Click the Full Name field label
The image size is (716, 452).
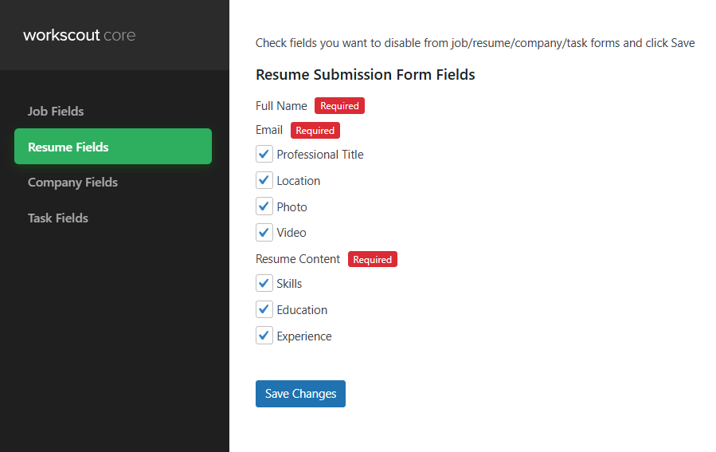(281, 106)
